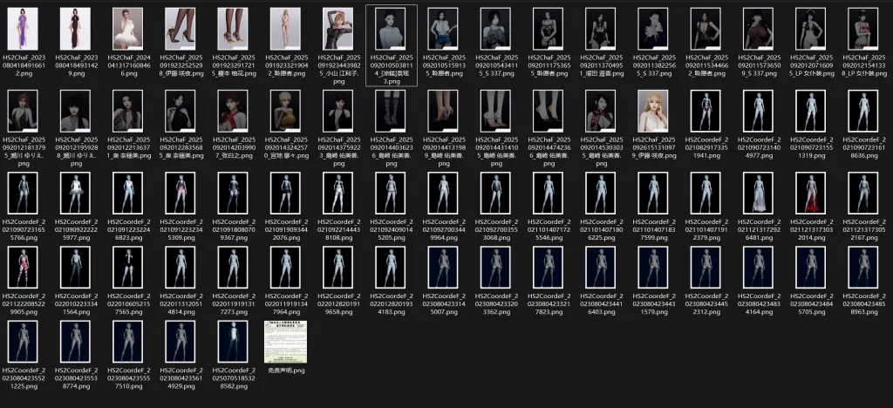
Task: Select the purple dress thumbnail HS2ChaF_20230804184916612
Action: pyautogui.click(x=23, y=29)
